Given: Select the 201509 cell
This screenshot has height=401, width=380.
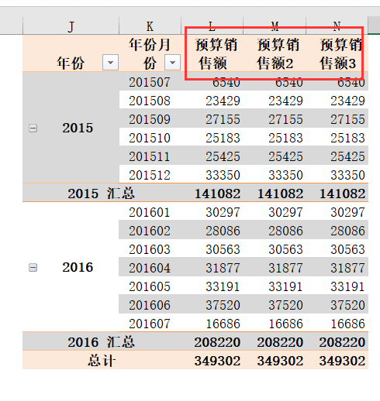Looking at the screenshot, I should (x=150, y=119).
